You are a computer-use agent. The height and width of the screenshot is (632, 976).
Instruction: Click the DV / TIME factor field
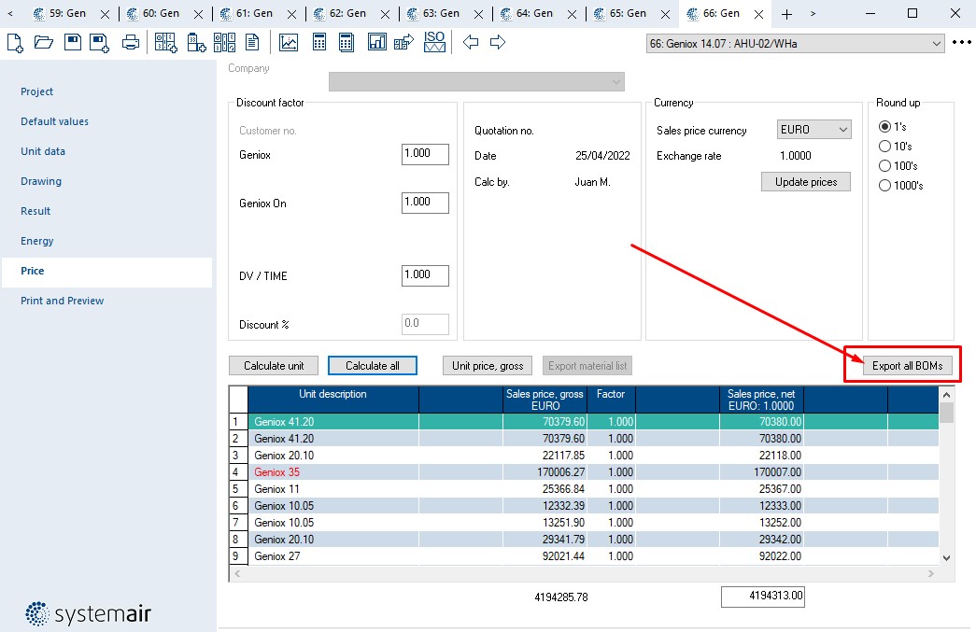click(425, 275)
